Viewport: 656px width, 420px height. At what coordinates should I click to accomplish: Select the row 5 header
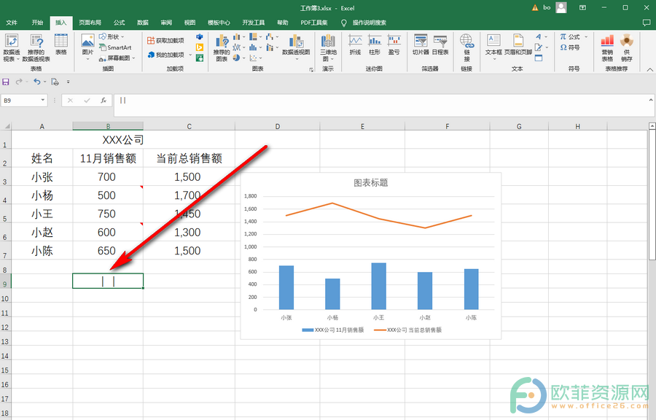point(5,214)
